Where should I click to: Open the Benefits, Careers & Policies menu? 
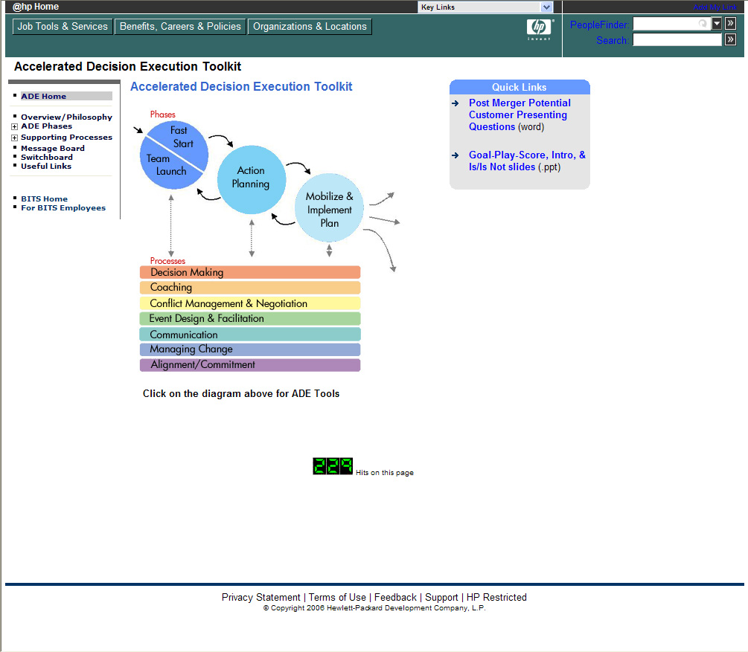[180, 27]
